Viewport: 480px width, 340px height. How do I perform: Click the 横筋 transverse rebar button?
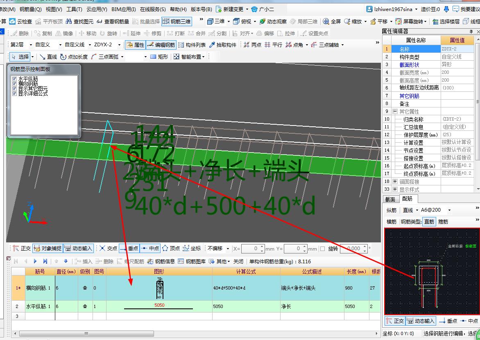[391, 221]
